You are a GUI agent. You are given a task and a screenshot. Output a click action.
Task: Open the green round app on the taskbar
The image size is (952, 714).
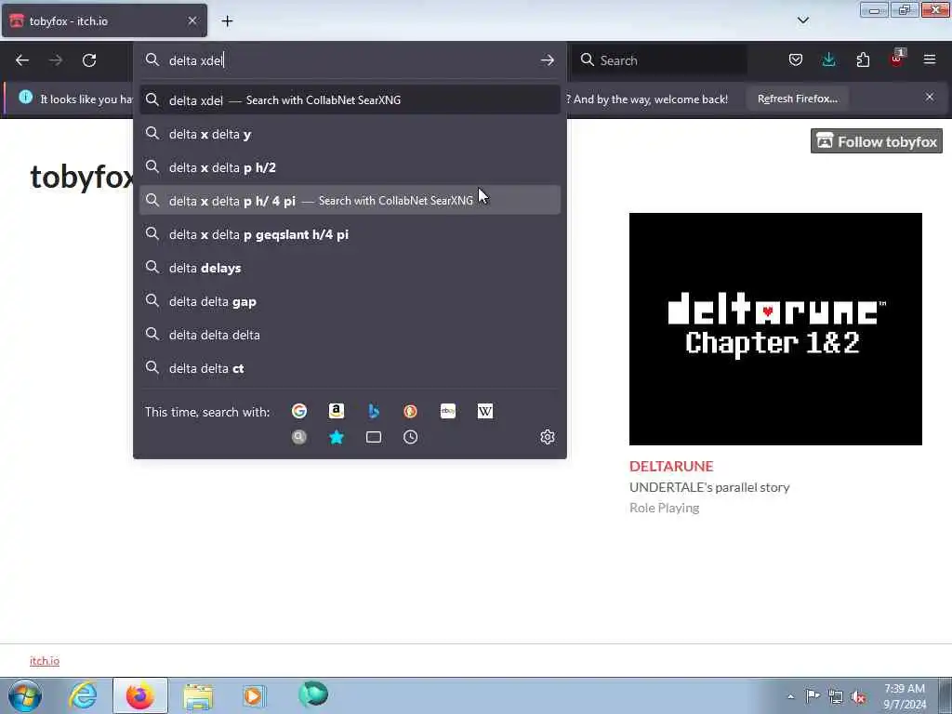point(312,694)
